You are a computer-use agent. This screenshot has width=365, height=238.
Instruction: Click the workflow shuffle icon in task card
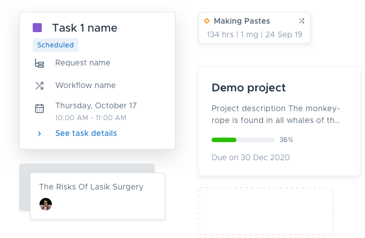click(39, 86)
